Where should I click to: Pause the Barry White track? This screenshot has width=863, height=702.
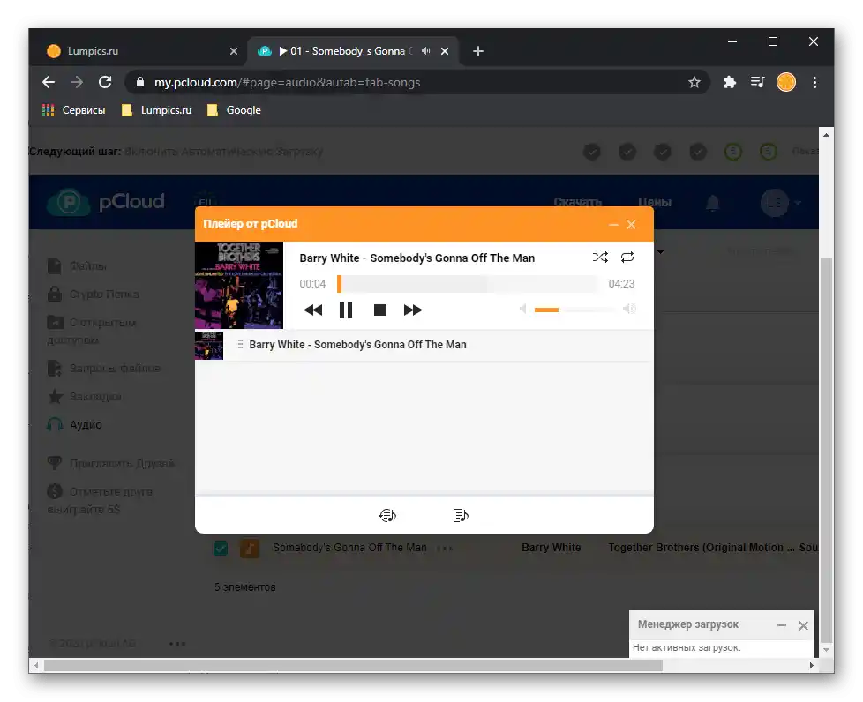pyautogui.click(x=346, y=310)
